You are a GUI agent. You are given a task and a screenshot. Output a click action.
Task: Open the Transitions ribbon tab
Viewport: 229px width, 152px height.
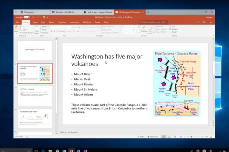point(62,22)
